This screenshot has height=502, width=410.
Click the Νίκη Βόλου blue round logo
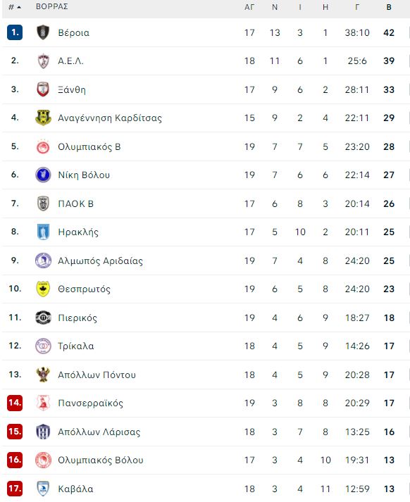pos(43,175)
